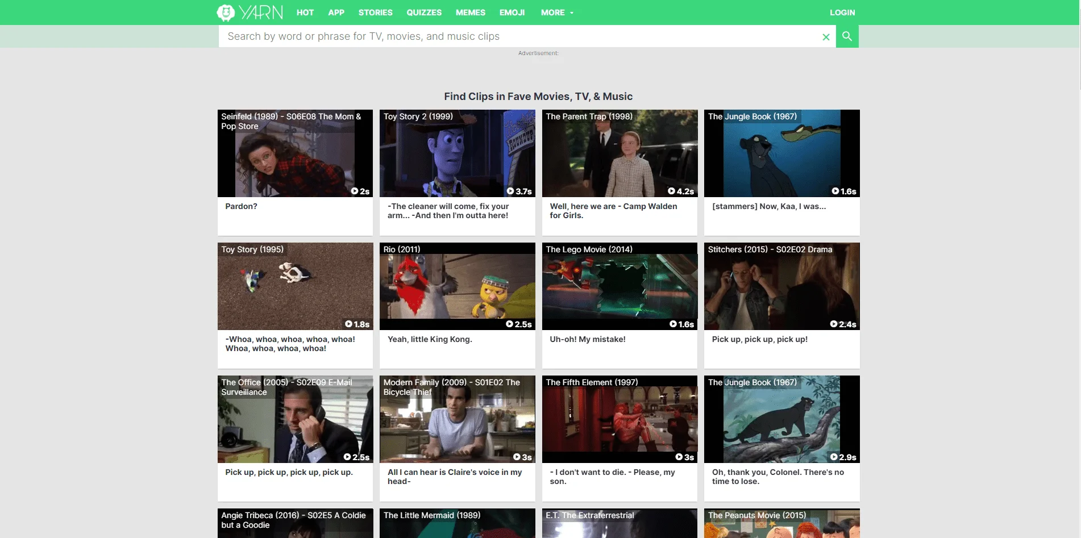Click "Pick up, pick up, pick up!" Stitchers caption
The width and height of the screenshot is (1081, 538).
pyautogui.click(x=760, y=339)
